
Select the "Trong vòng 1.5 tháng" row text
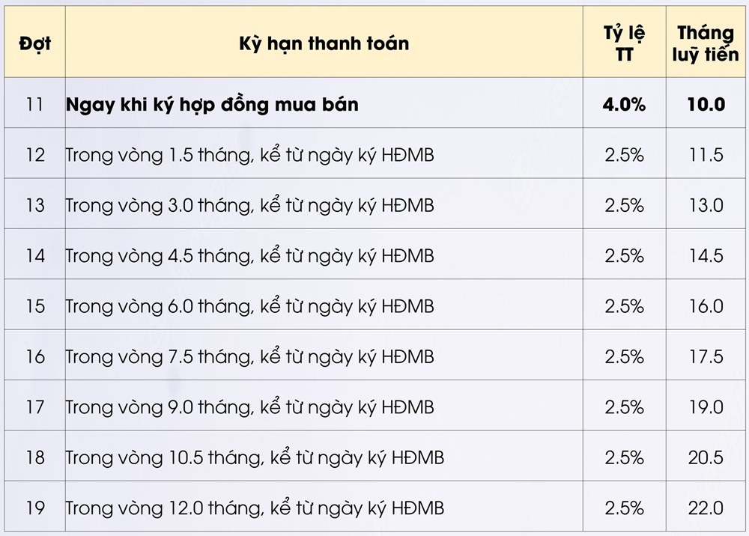pyautogui.click(x=249, y=155)
